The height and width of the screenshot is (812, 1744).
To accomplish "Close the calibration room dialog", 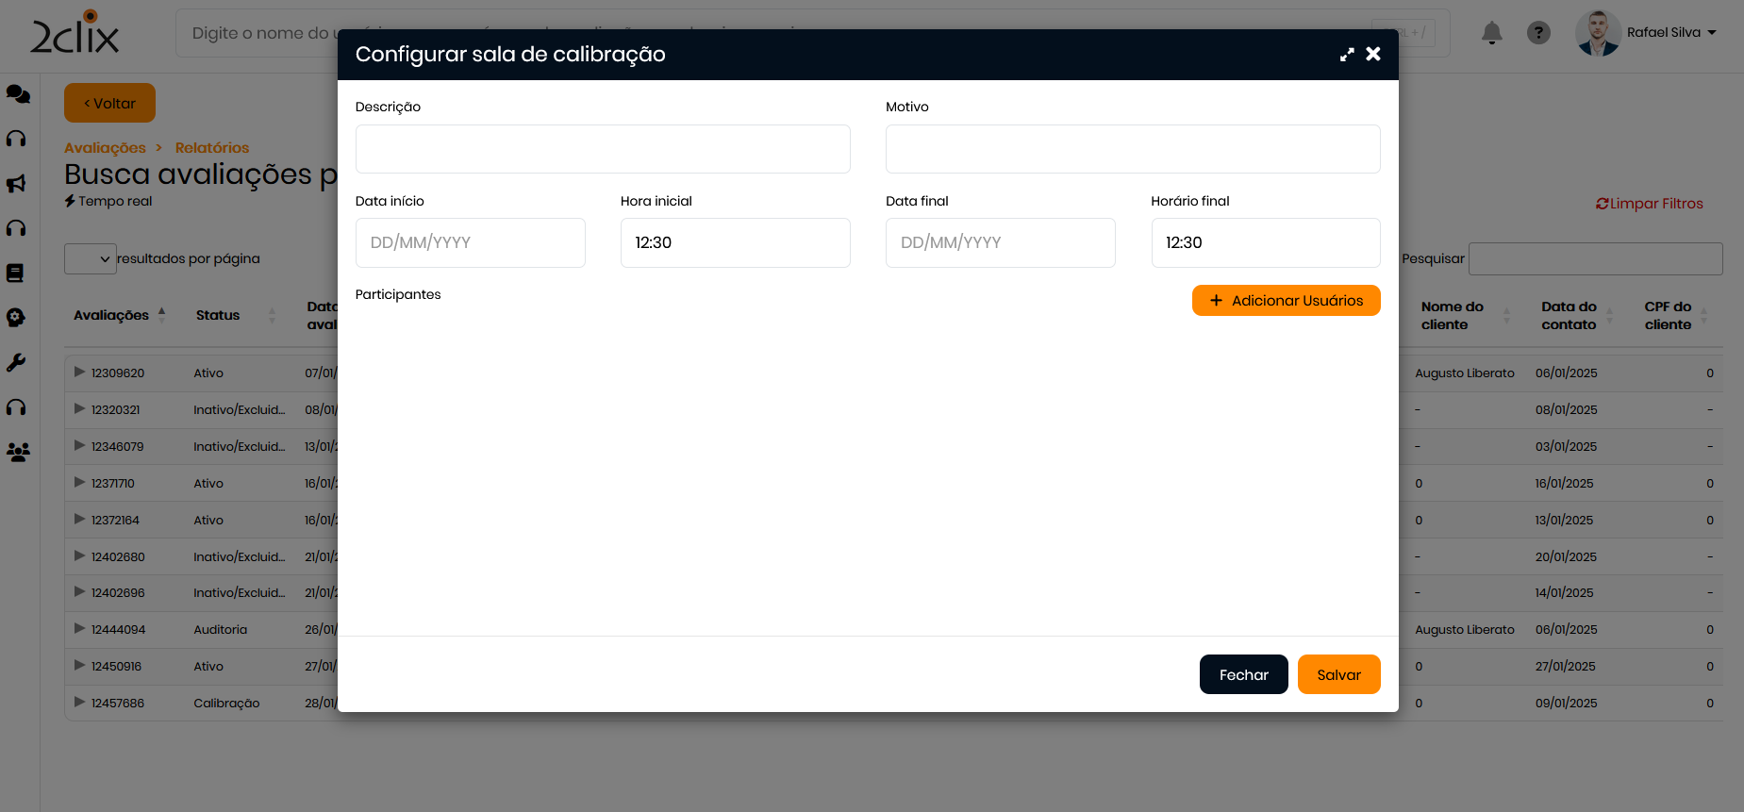I will [x=1373, y=55].
